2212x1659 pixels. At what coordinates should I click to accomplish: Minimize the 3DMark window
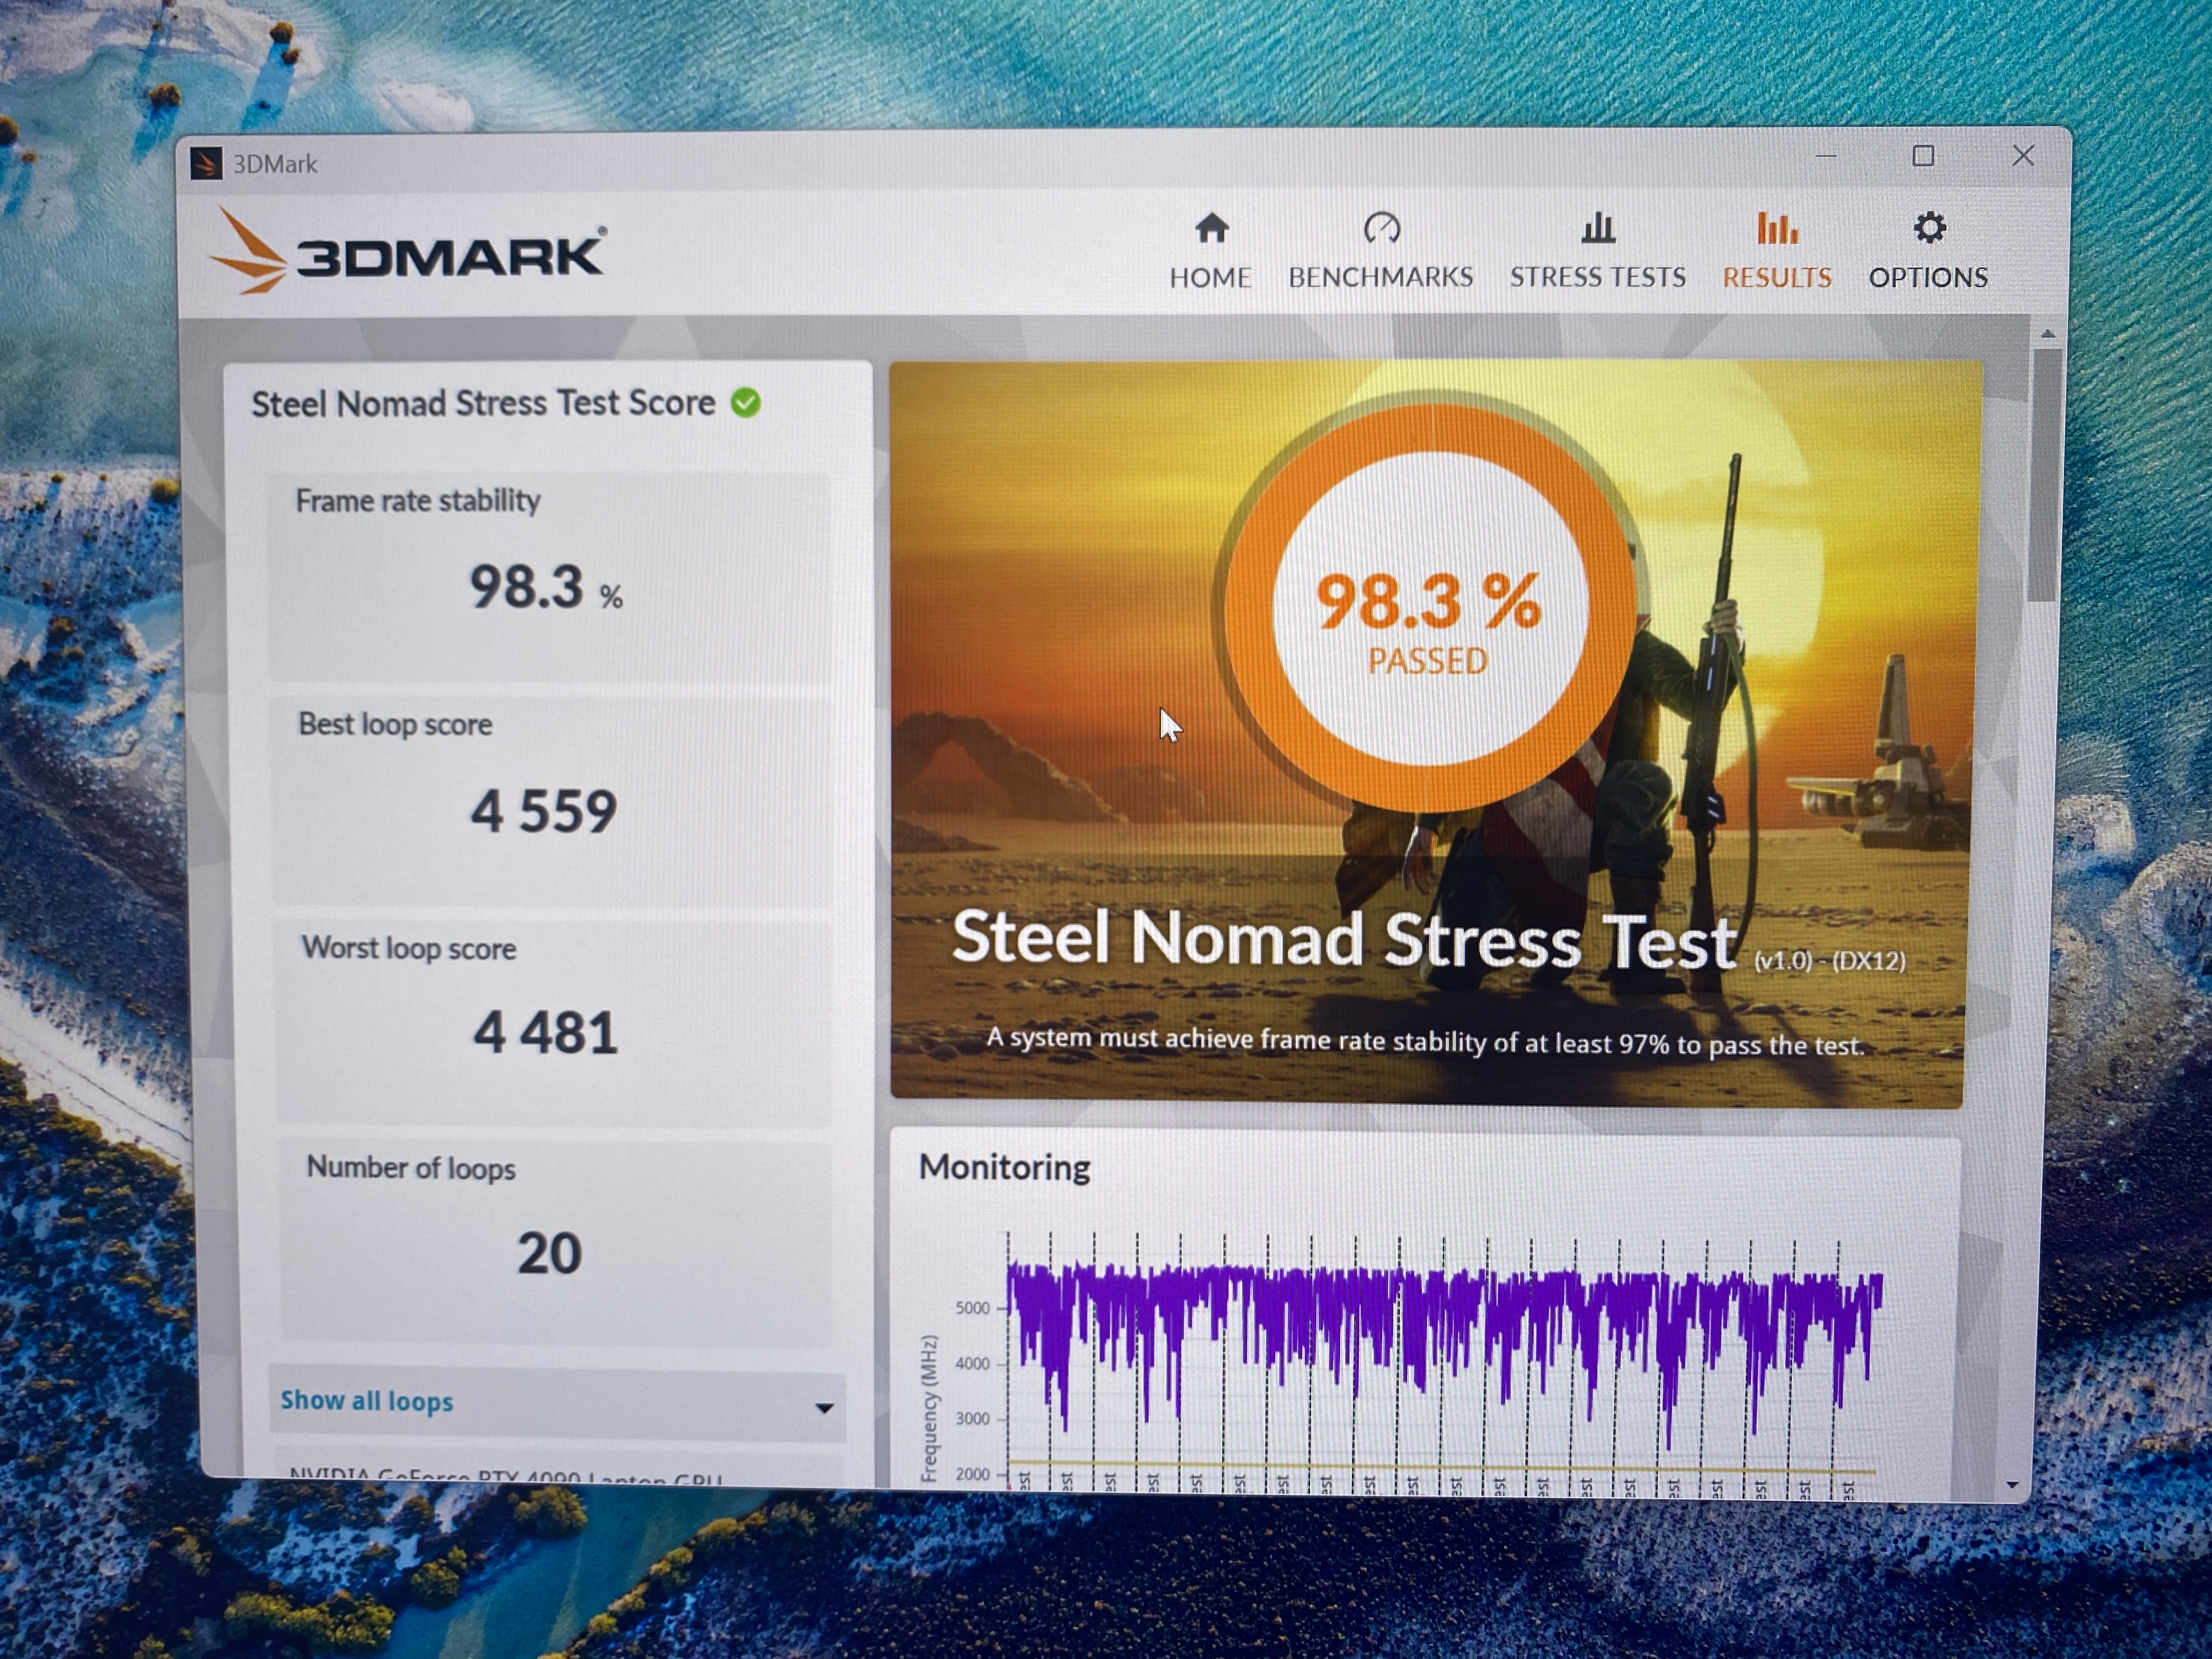click(1826, 157)
